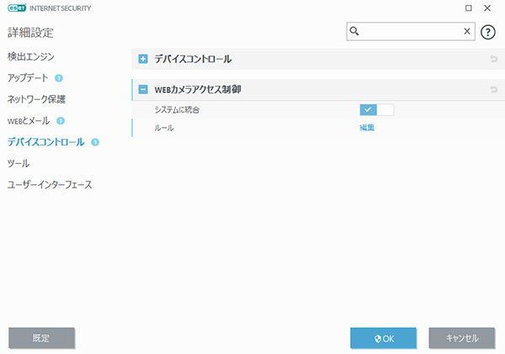The image size is (505, 354).
Task: Select ネットワーク保護 in the sidebar
Action: coord(36,99)
